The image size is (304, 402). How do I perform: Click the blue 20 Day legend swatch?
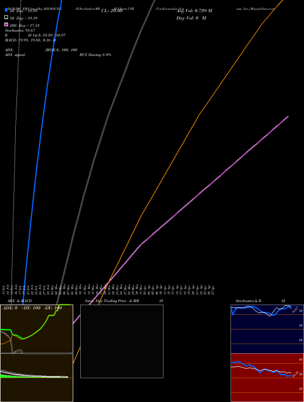point(6,10)
